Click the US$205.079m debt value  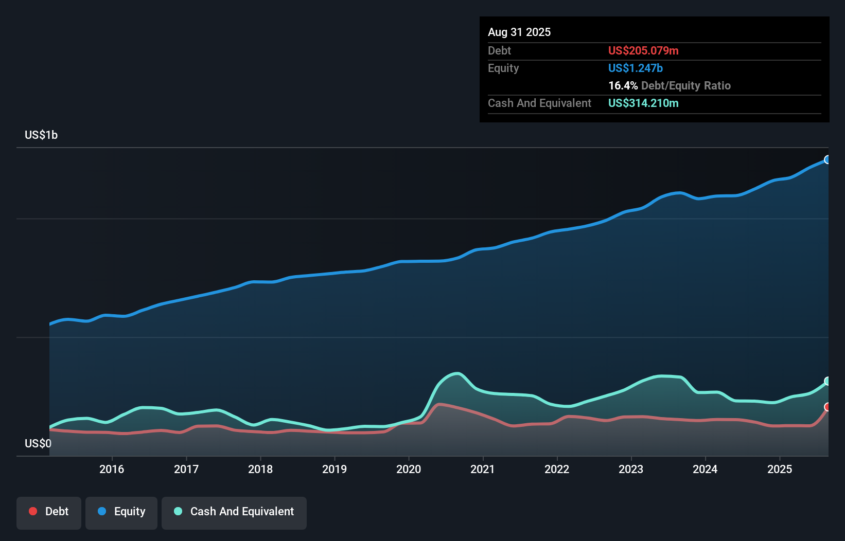point(643,50)
